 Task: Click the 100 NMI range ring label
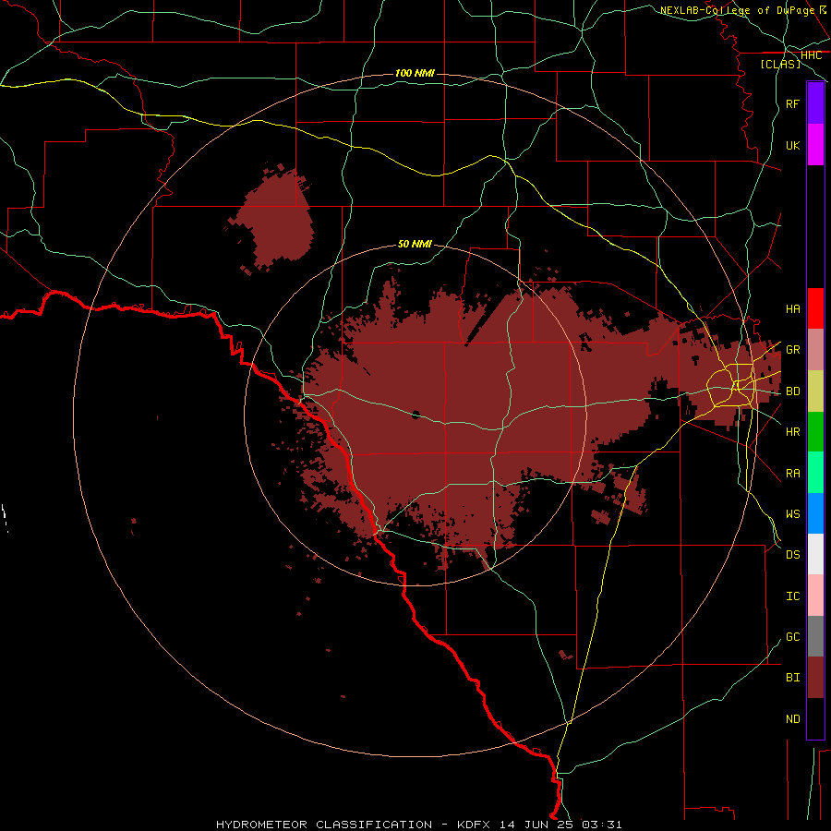[x=415, y=73]
